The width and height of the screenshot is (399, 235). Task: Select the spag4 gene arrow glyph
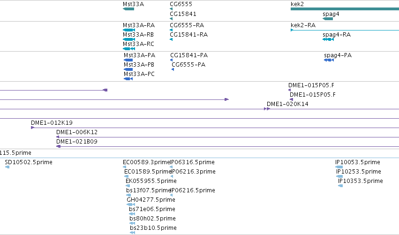pyautogui.click(x=328, y=19)
